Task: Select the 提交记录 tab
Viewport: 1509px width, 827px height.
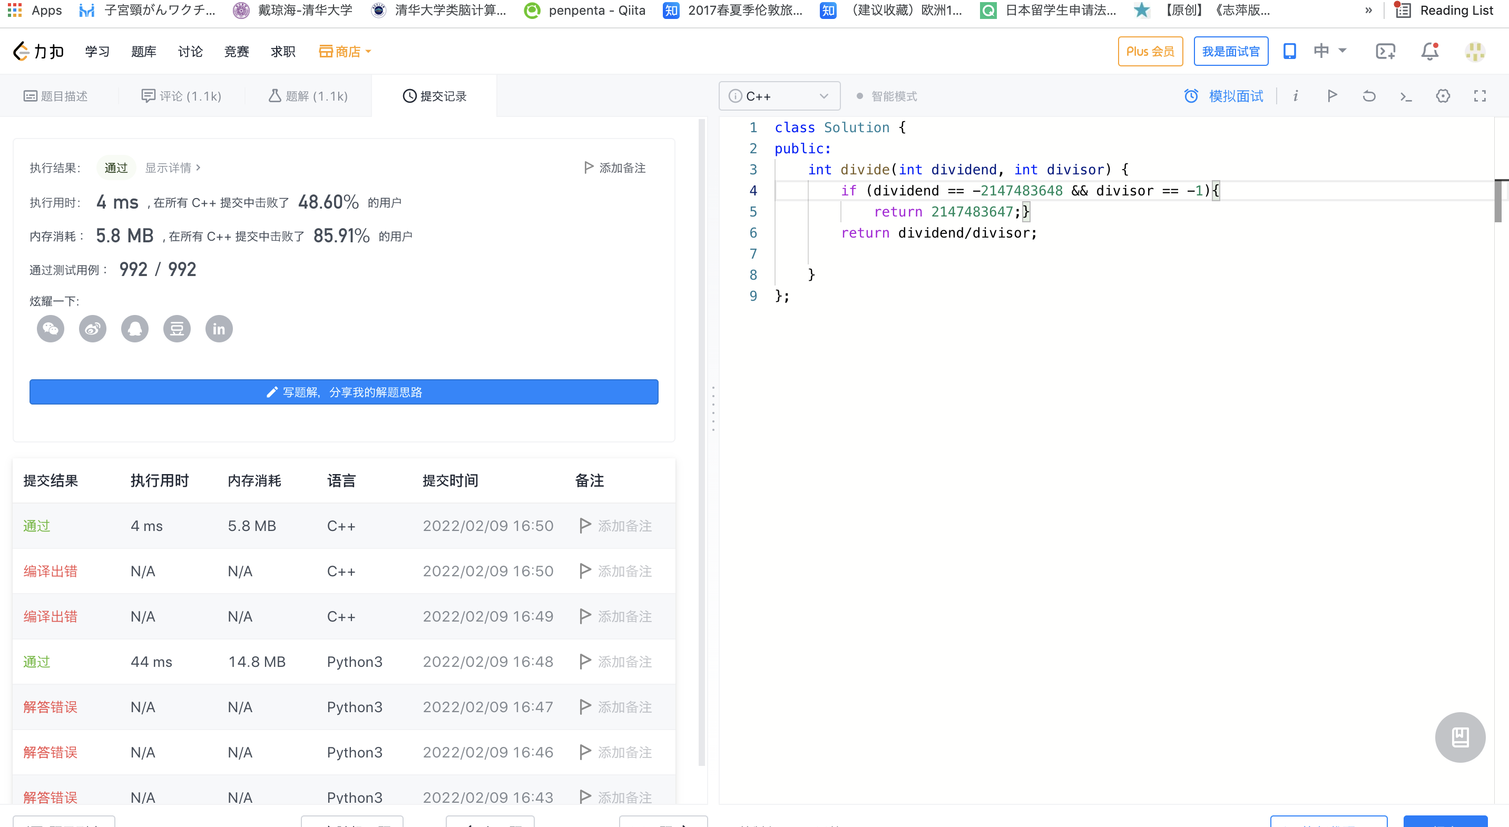Action: [x=434, y=96]
